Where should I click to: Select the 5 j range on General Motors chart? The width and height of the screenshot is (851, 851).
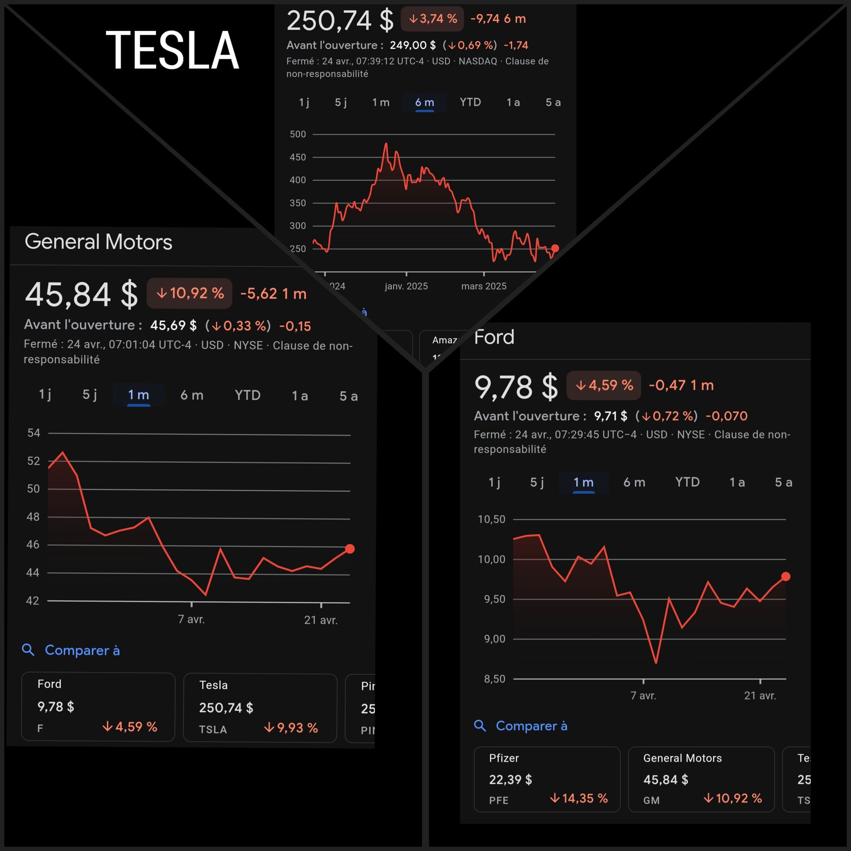click(x=90, y=394)
